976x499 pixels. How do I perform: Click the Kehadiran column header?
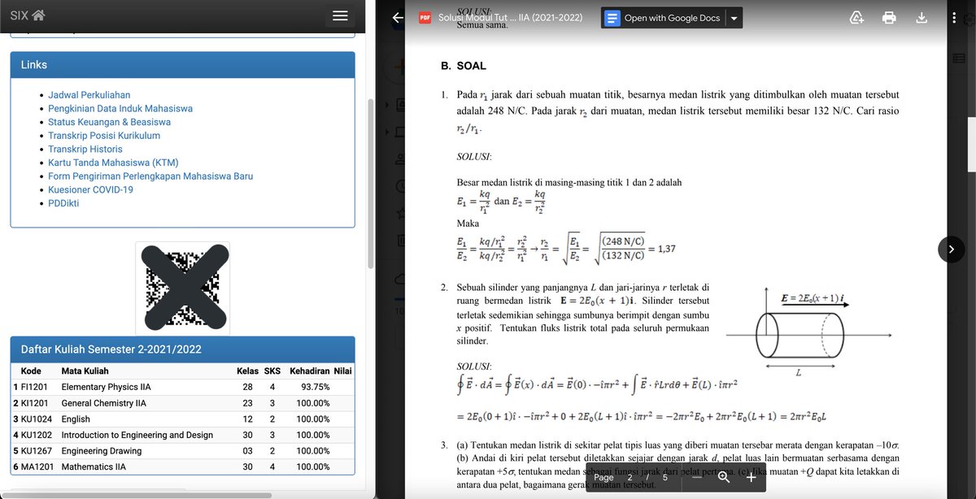(310, 371)
